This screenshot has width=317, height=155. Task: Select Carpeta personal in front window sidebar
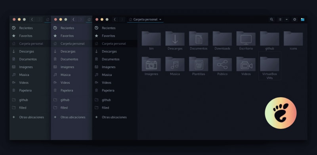click(115, 43)
